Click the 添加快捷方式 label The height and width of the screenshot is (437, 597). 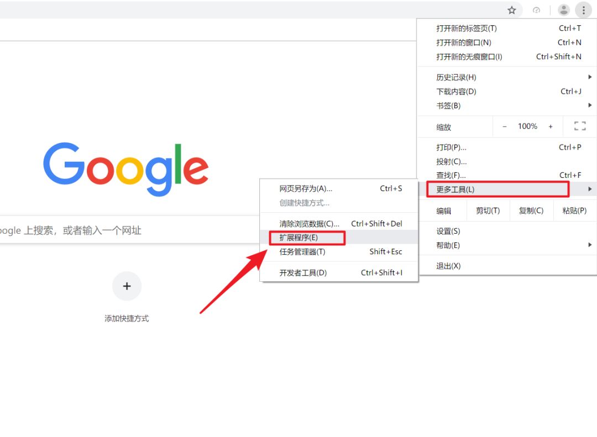tap(127, 319)
